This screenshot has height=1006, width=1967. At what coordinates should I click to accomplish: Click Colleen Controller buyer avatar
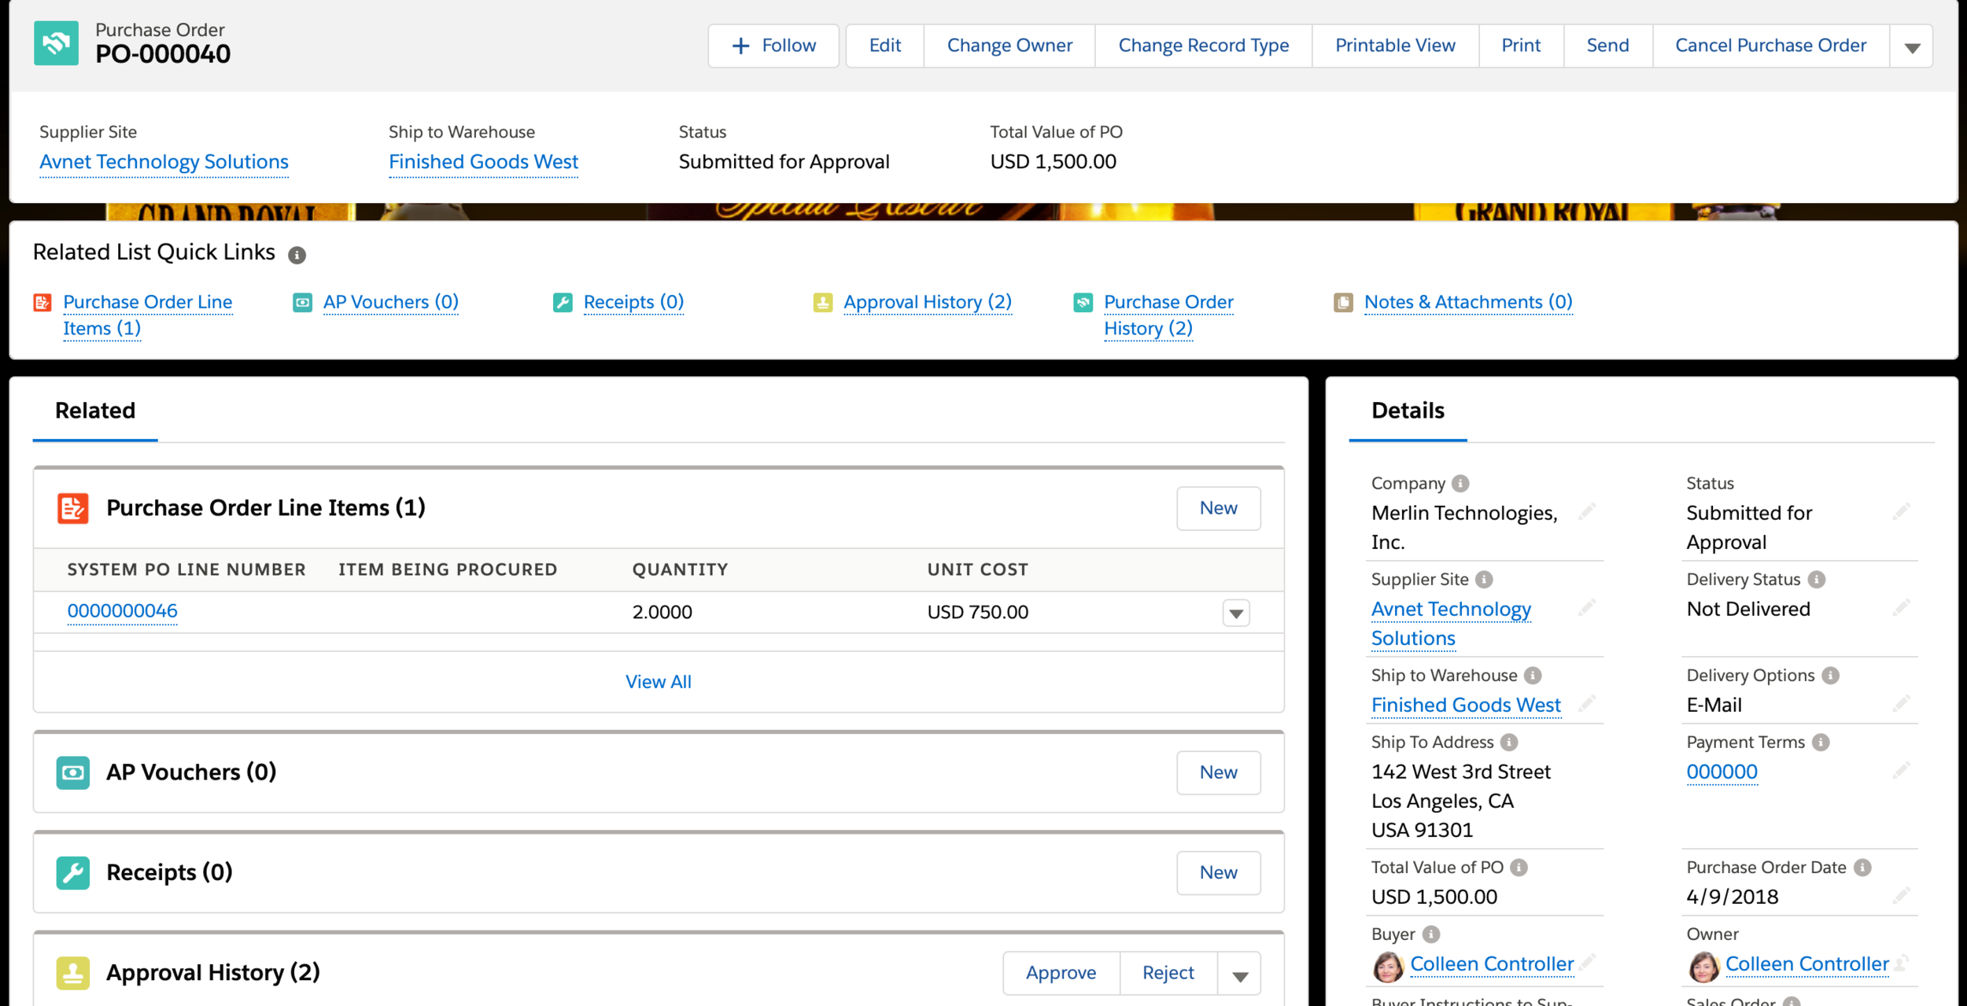click(1388, 966)
